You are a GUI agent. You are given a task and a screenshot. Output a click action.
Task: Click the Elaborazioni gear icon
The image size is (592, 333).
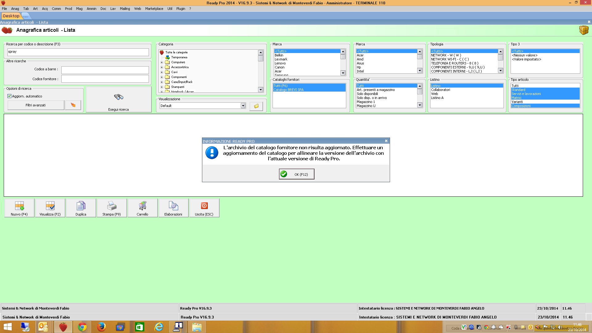coord(173,206)
